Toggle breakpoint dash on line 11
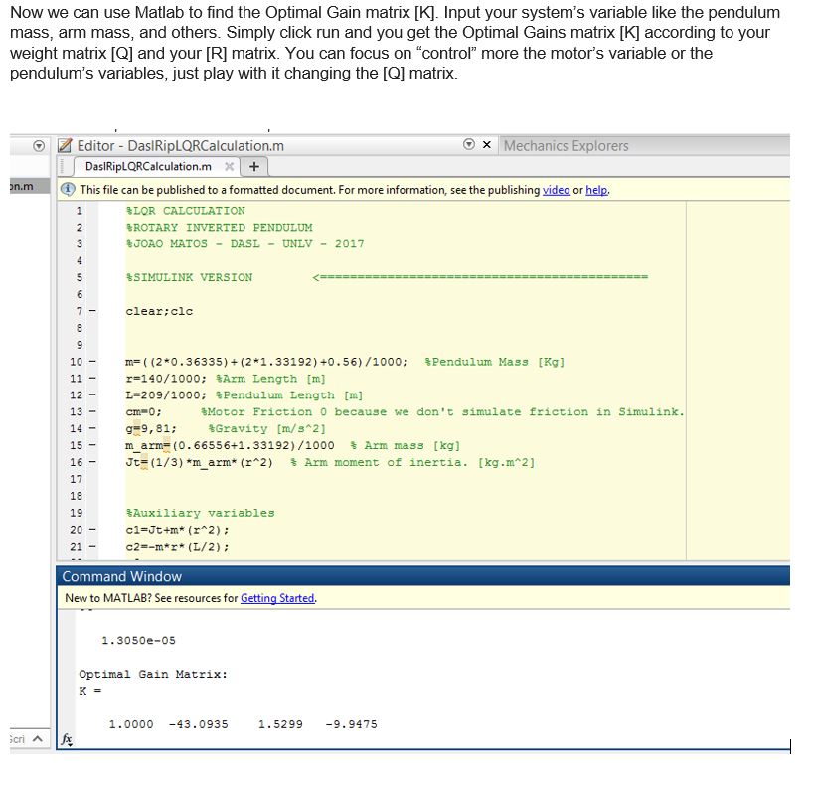This screenshot has height=789, width=813. click(x=92, y=379)
